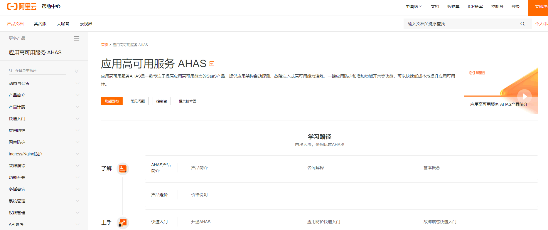Click the 相关技术圈 button
548x230 pixels.
188,101
